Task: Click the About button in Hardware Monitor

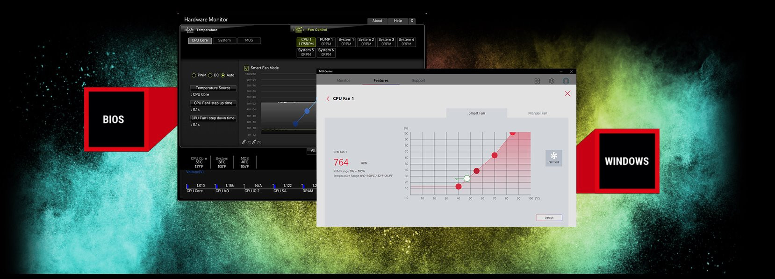Action: 377,21
